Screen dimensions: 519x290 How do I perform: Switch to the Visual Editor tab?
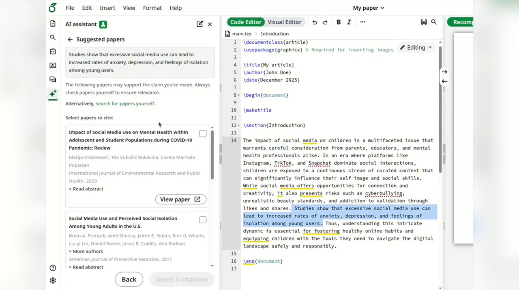[284, 22]
